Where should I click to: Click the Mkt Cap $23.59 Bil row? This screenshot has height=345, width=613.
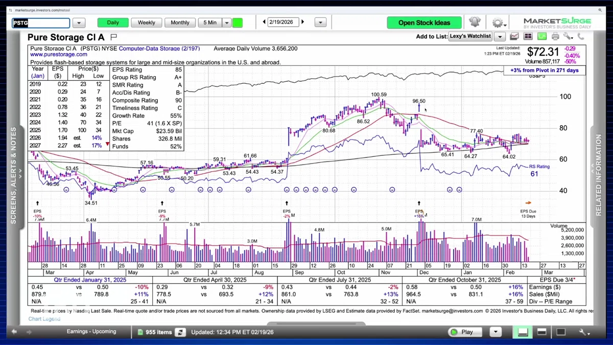147,131
